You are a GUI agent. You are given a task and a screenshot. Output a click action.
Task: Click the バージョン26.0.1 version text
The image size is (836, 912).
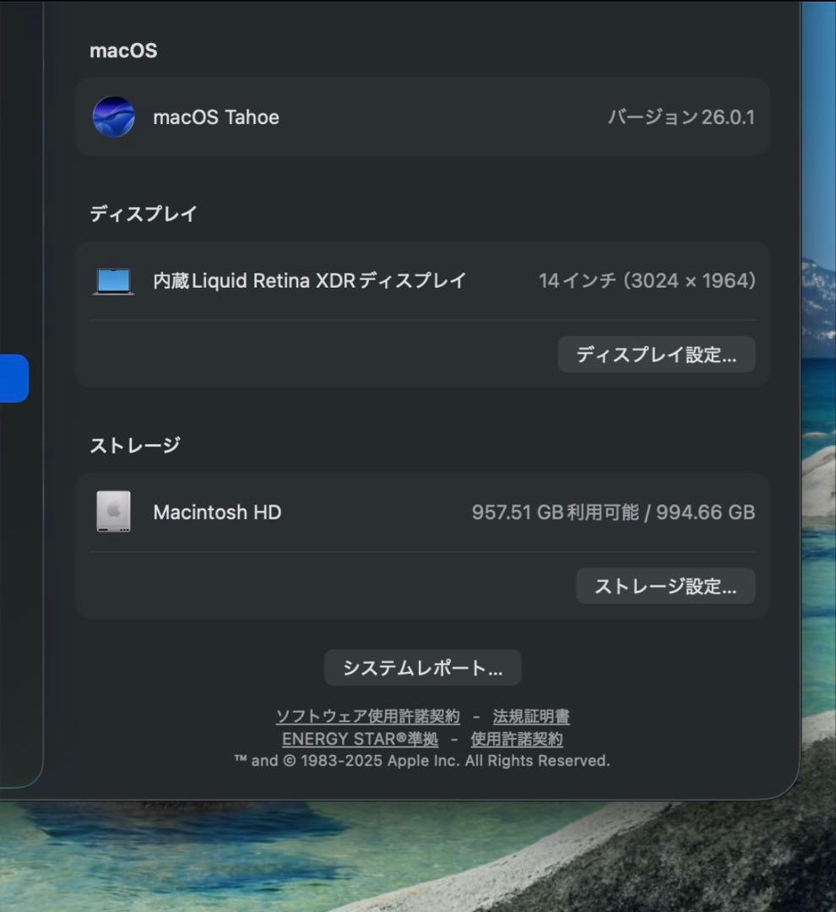[x=681, y=117]
